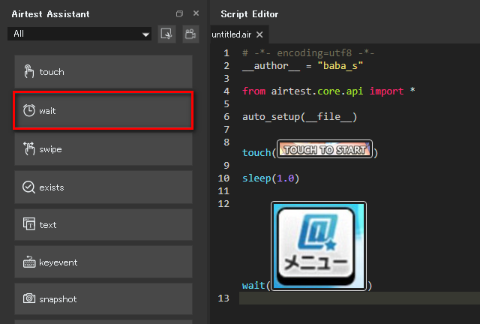Image resolution: width=480 pixels, height=324 pixels.
Task: Insert a swipe command
Action: pyautogui.click(x=103, y=148)
